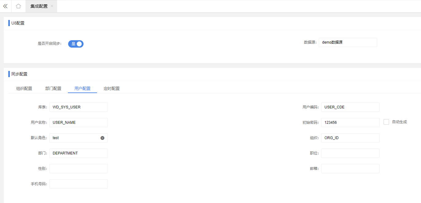421x203 pixels.
Task: Click the 初始密码 field
Action: point(350,123)
